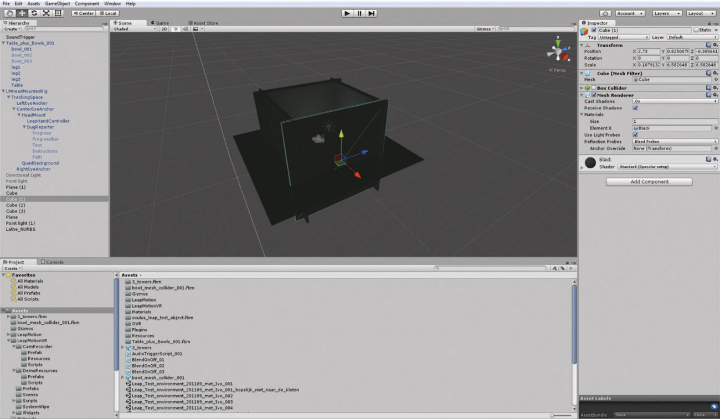This screenshot has height=419, width=720.
Task: Click Project panel Create button
Action: point(12,268)
